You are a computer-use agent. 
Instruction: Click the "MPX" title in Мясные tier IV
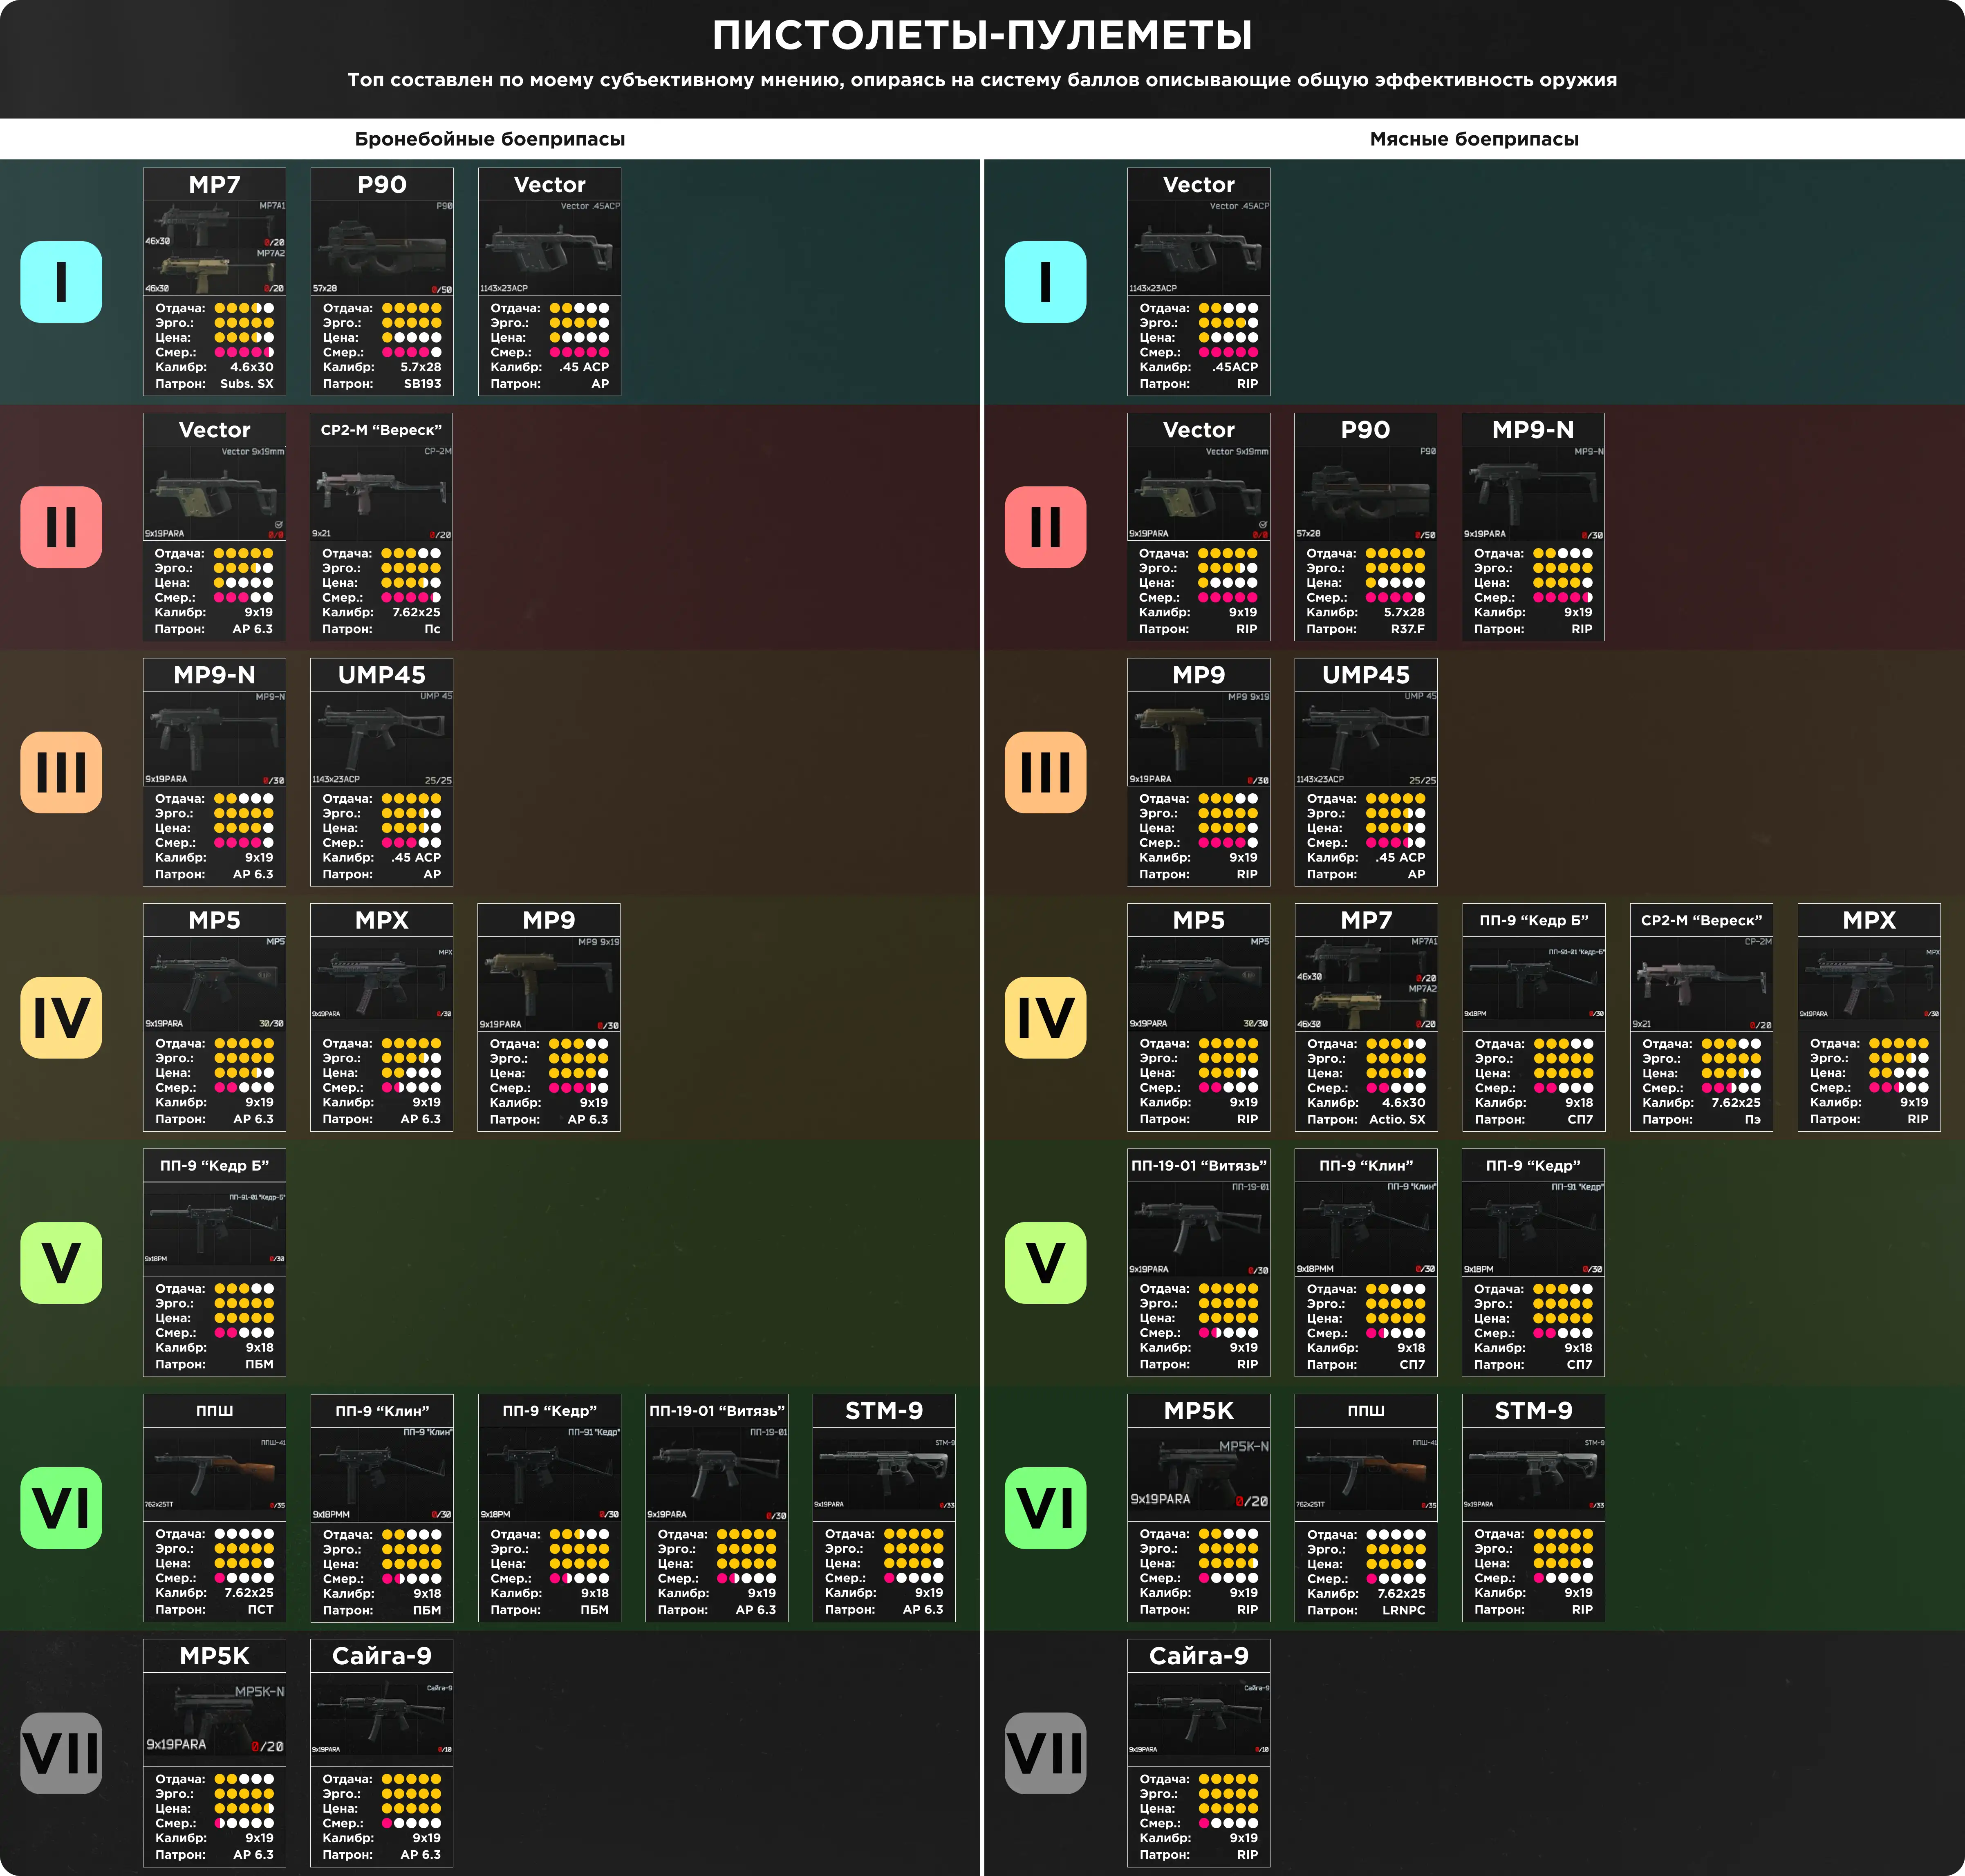1869,920
